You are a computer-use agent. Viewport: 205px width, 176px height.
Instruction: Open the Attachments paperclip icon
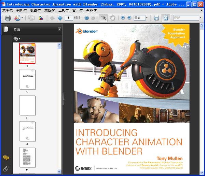(x=6, y=169)
